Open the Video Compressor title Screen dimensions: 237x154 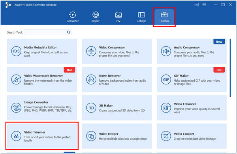pyautogui.click(x=112, y=47)
